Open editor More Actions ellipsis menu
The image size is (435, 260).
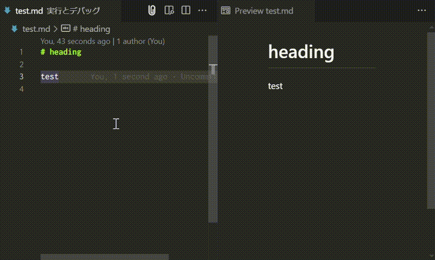pos(202,10)
